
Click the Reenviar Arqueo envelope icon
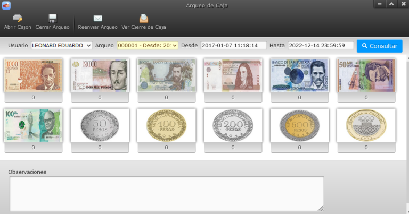[x=97, y=19]
